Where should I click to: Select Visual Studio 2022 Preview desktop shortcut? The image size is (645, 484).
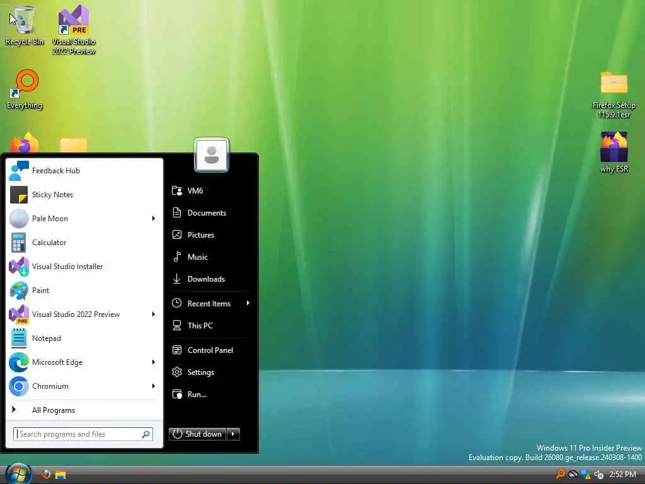pyautogui.click(x=74, y=30)
